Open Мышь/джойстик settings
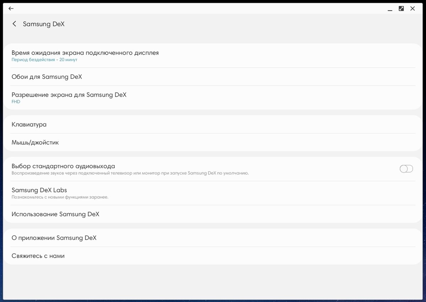 tap(213, 142)
